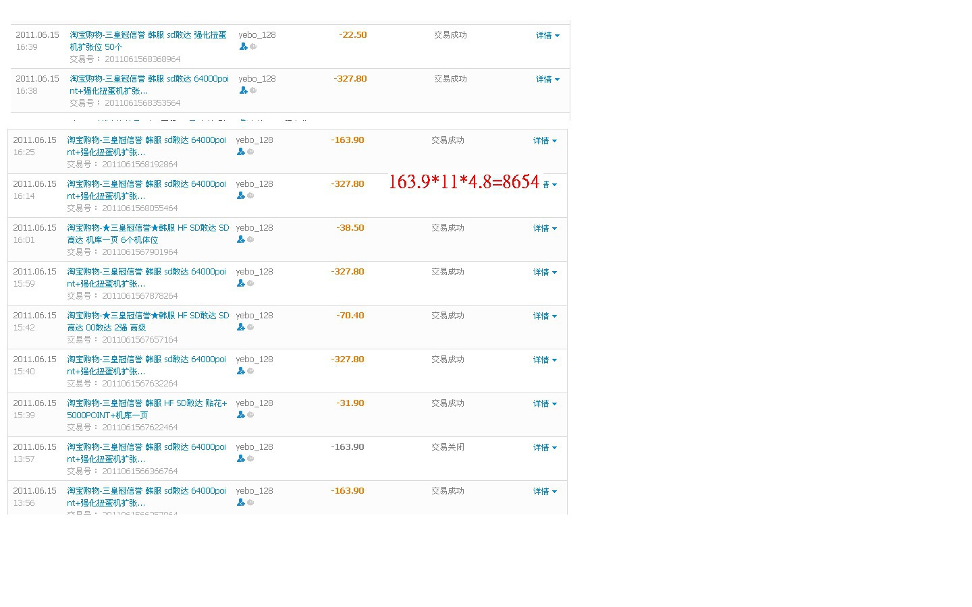Click transaction number 2011061567657164
972x607 pixels.
(140, 340)
